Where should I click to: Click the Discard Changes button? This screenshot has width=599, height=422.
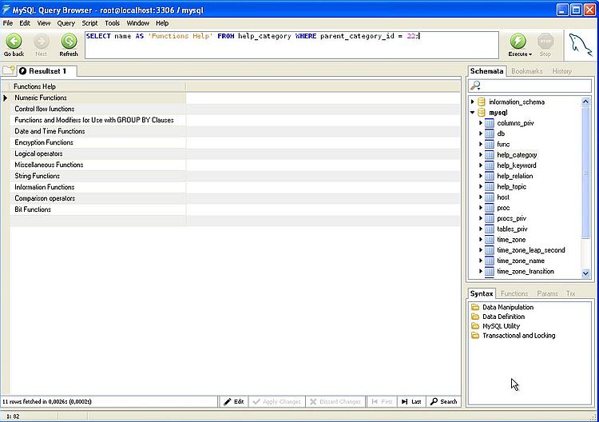(x=335, y=401)
